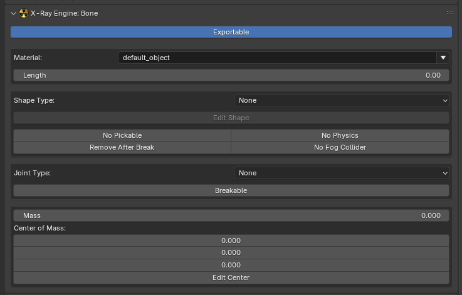Toggle the Breakable option
462x295 pixels.
(x=231, y=190)
